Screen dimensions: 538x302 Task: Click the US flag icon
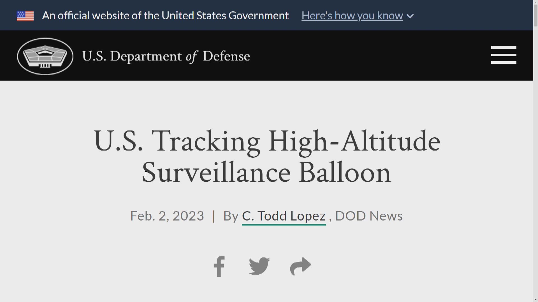click(25, 16)
